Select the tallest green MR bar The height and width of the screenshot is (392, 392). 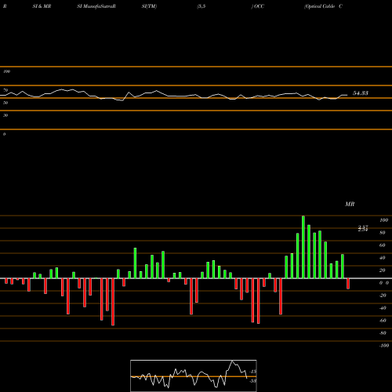tap(303, 247)
